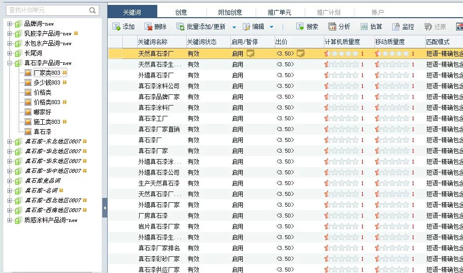Image resolution: width=463 pixels, height=273 pixels.
Task: Expand the 水包水产品词-new plan node
Action: pyautogui.click(x=9, y=43)
